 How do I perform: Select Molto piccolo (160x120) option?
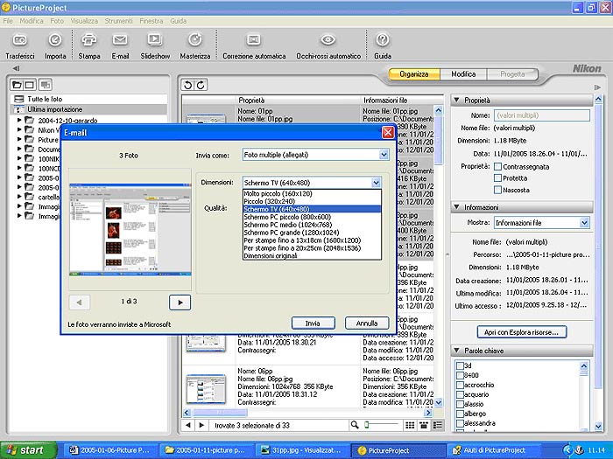(312, 193)
